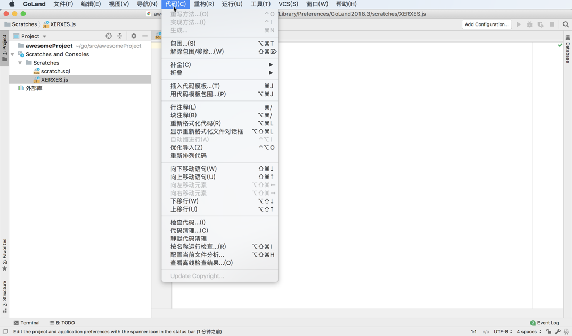
Task: Toggle the 1: Project side panel
Action: coord(4,48)
